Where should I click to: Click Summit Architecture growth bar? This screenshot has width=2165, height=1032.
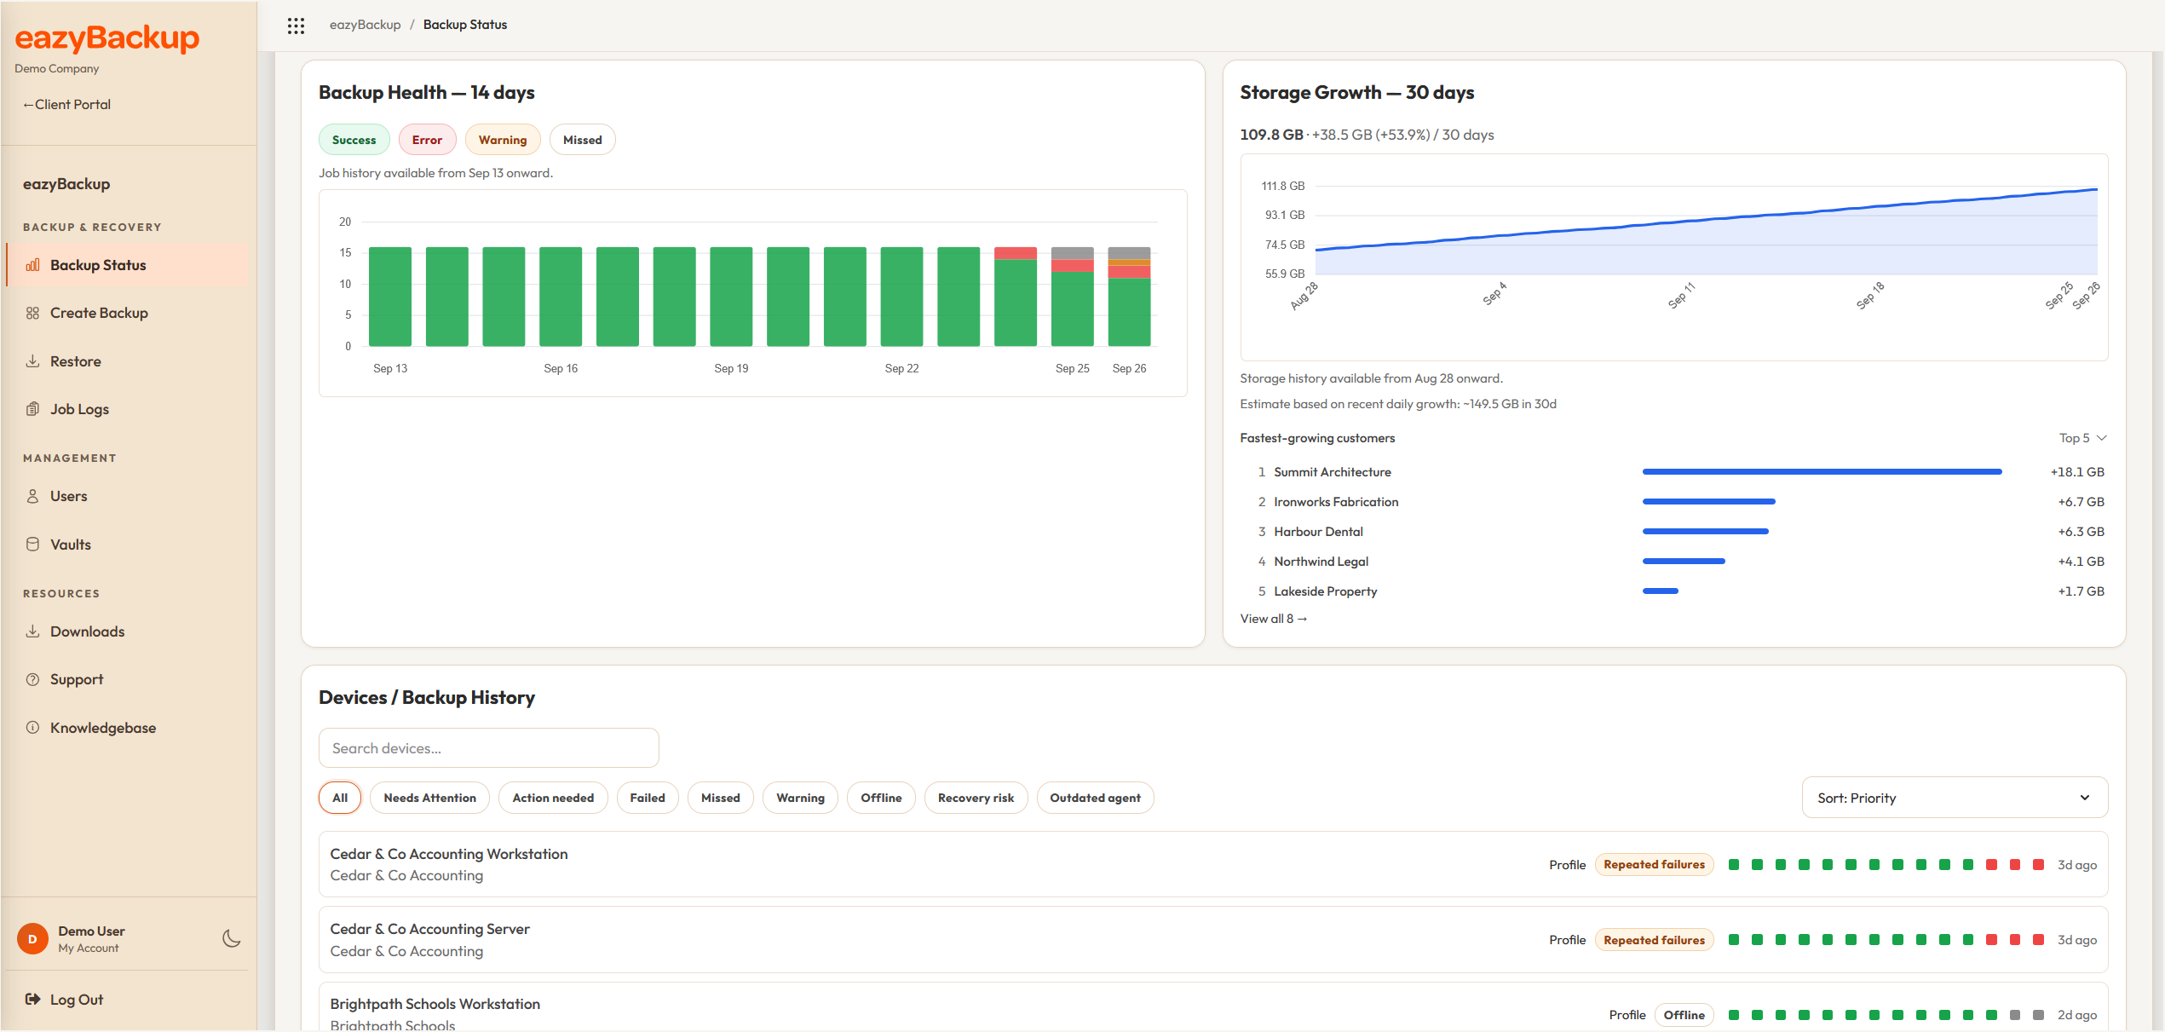(1822, 472)
